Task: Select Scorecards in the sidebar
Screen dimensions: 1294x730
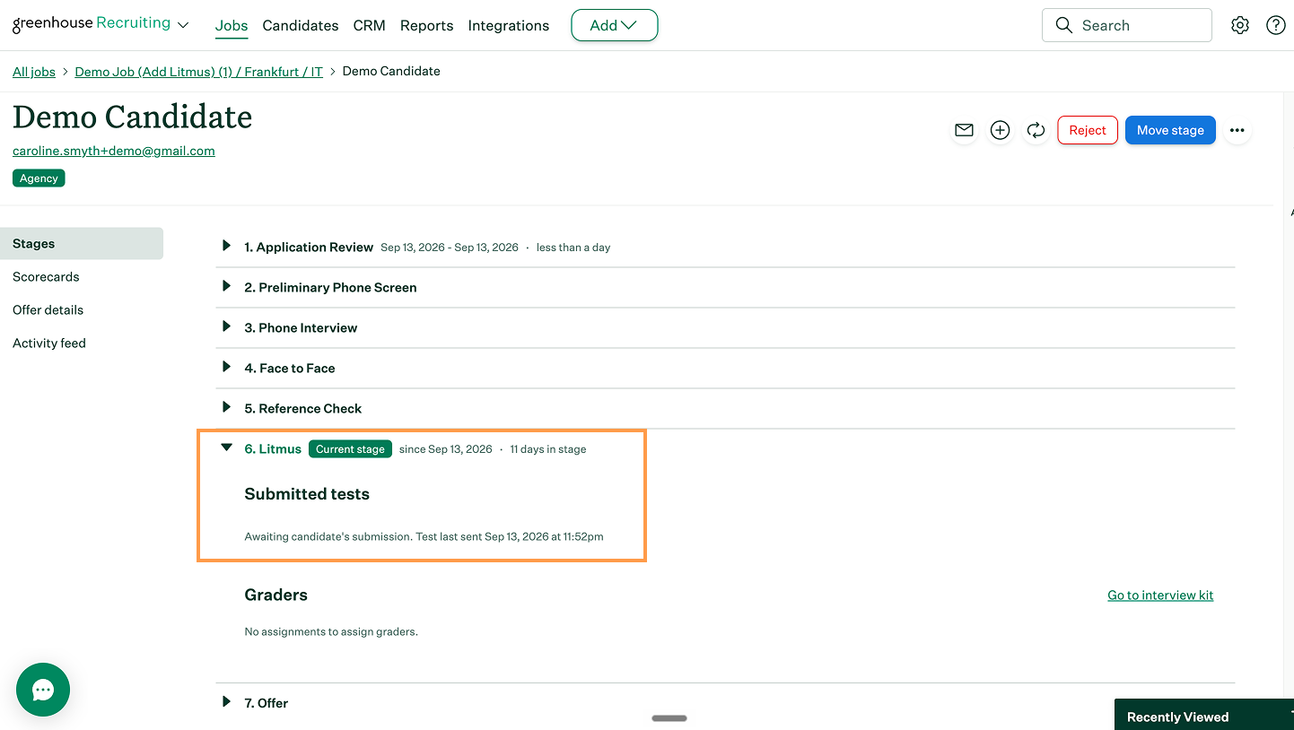Action: tap(46, 277)
